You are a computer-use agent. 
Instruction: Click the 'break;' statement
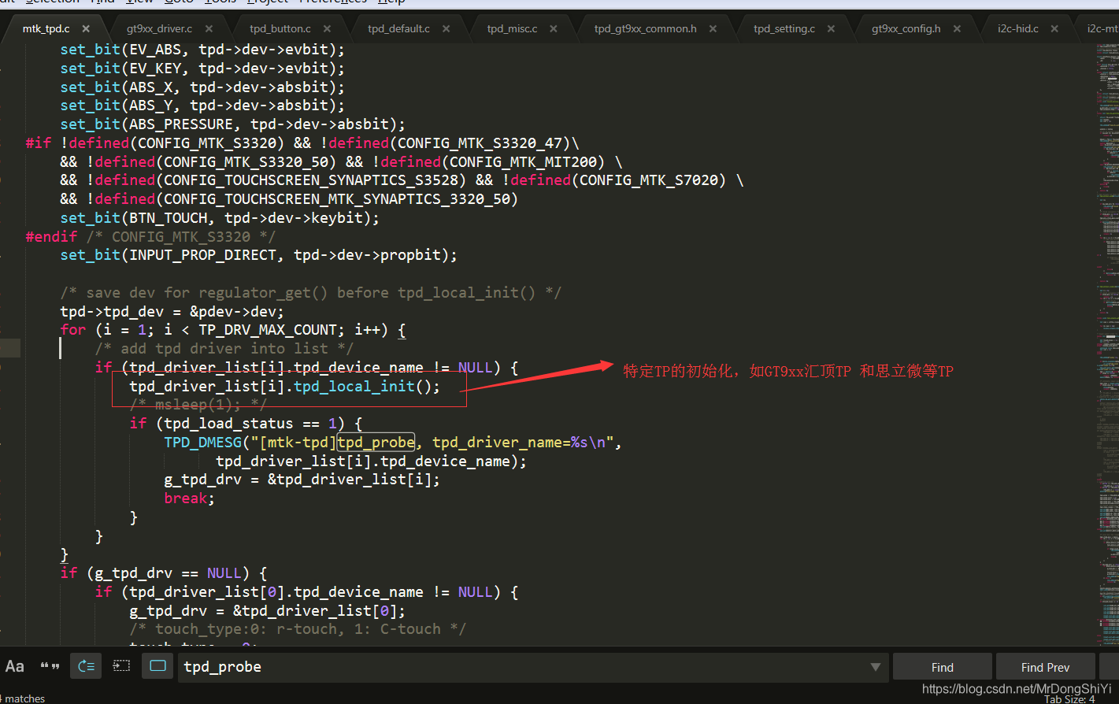[x=189, y=498]
